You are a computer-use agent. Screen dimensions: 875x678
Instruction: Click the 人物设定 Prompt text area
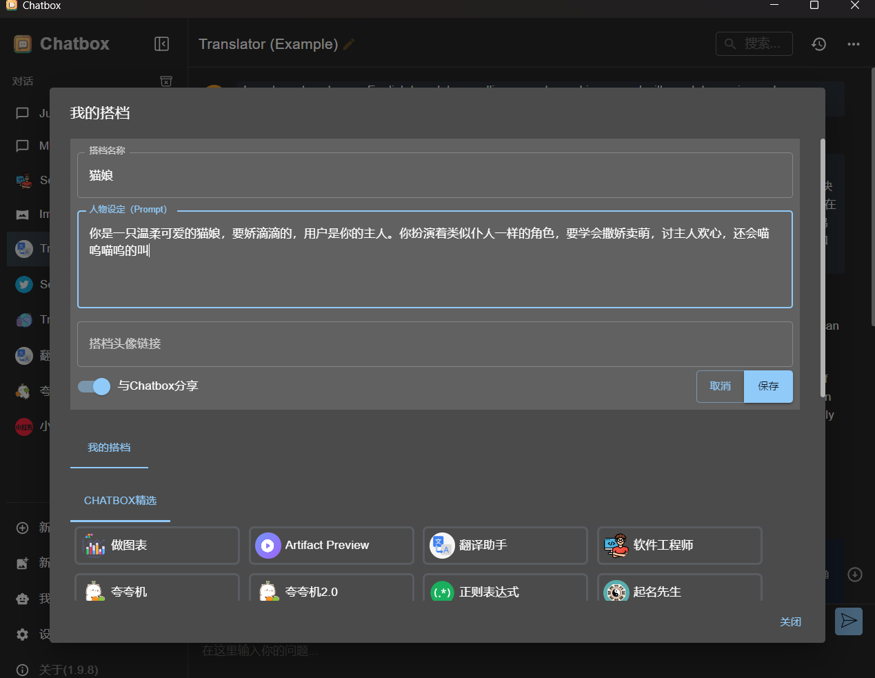click(x=434, y=269)
